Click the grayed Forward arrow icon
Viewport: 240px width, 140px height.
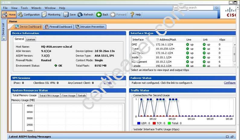(113, 15)
